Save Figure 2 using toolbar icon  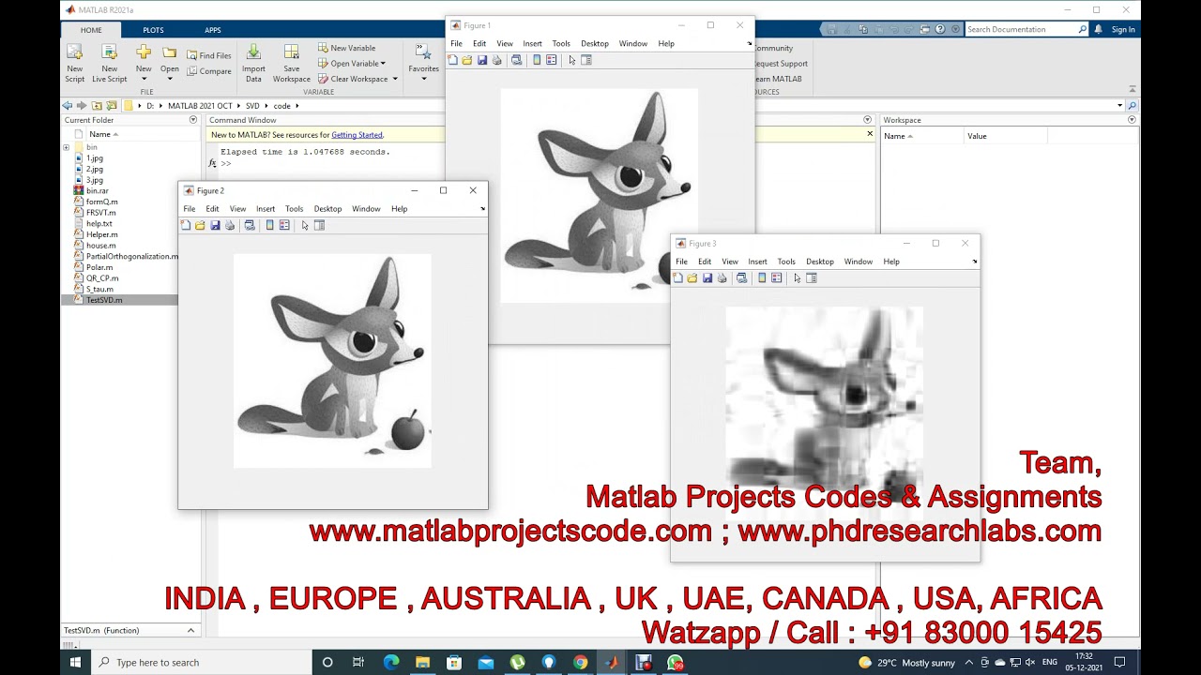(215, 225)
